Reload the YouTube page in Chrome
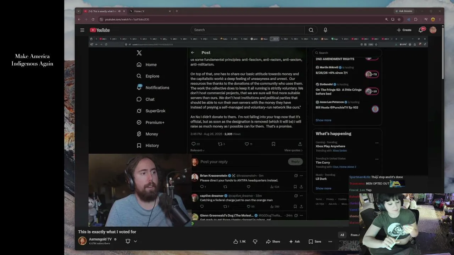 [x=93, y=19]
